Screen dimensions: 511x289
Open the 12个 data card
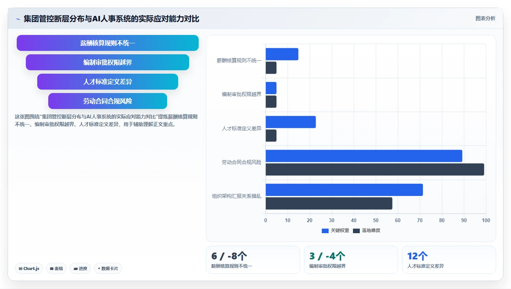pos(449,260)
